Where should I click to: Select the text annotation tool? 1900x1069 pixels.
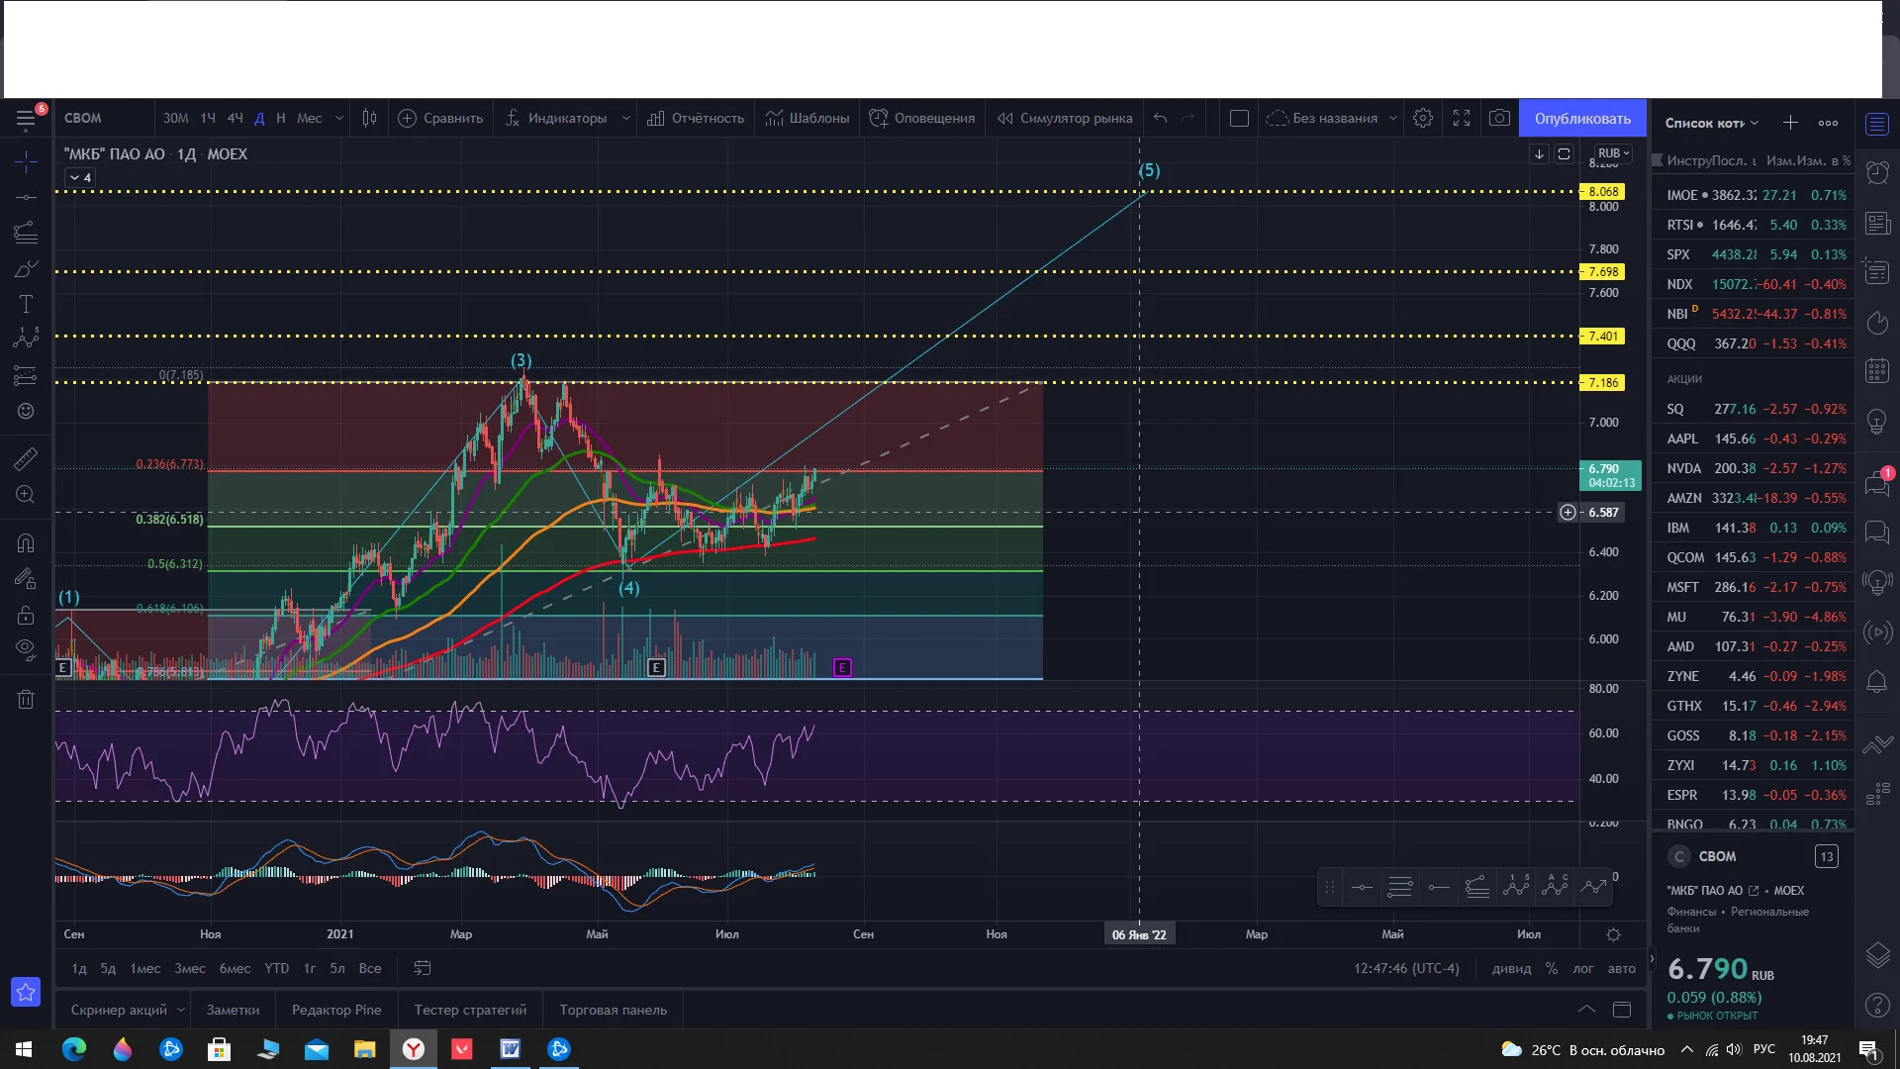(x=26, y=304)
